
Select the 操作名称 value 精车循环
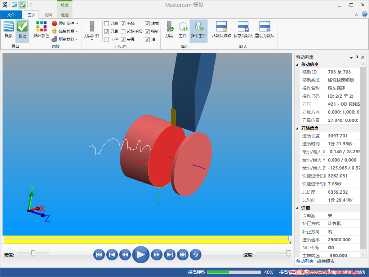[337, 88]
